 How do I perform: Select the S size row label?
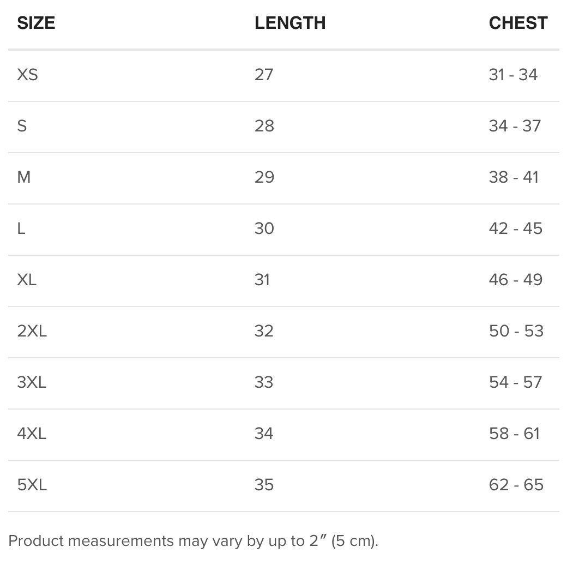coord(22,126)
